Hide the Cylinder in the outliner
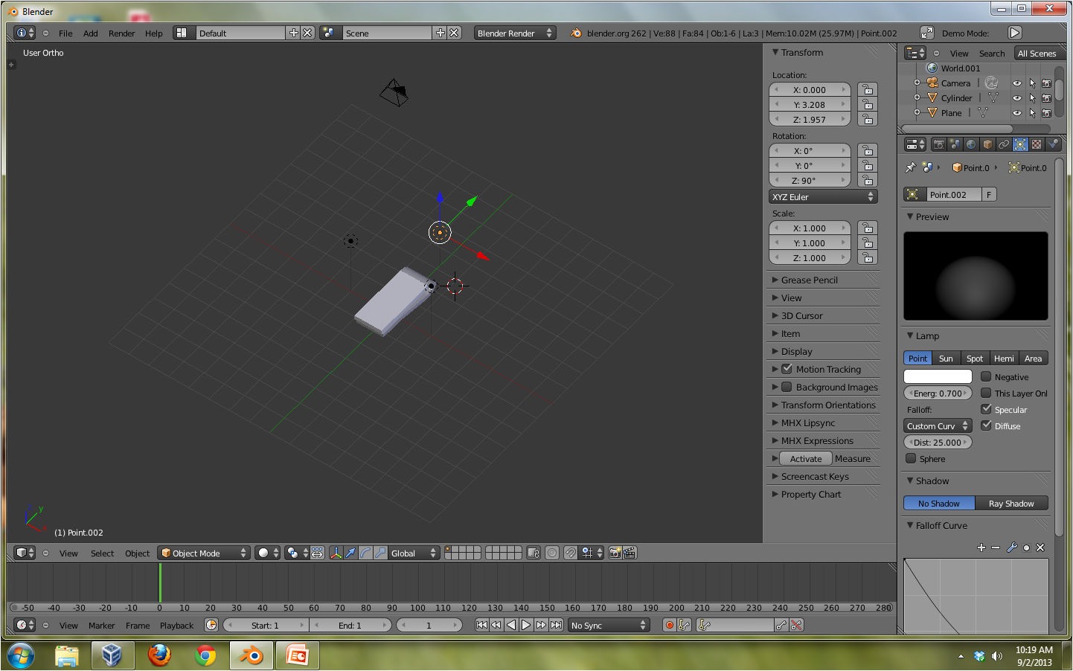 (1017, 98)
